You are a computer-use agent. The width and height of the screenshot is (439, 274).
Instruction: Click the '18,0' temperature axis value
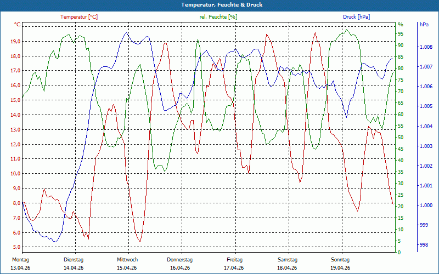pos(15,56)
